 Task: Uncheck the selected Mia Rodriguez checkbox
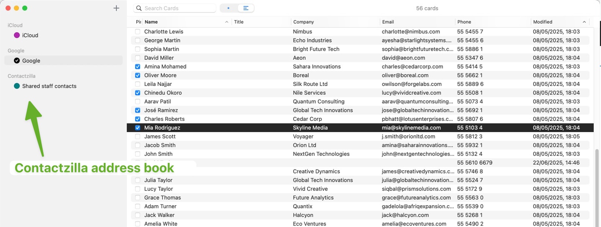pyautogui.click(x=137, y=128)
